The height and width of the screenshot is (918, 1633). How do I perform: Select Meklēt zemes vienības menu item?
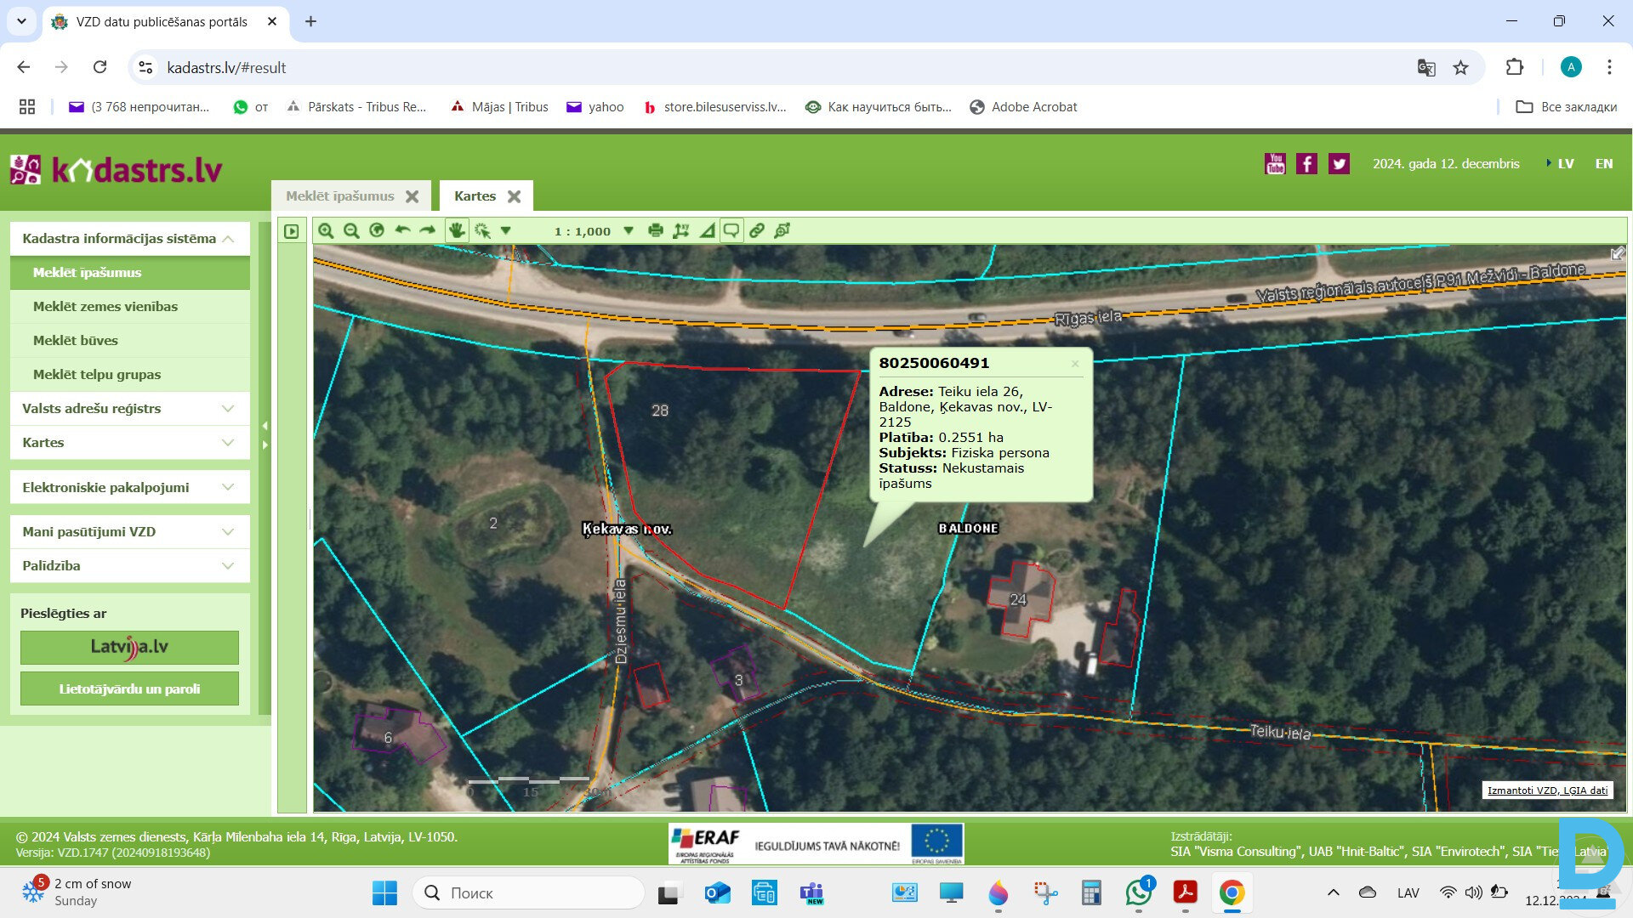pos(105,307)
